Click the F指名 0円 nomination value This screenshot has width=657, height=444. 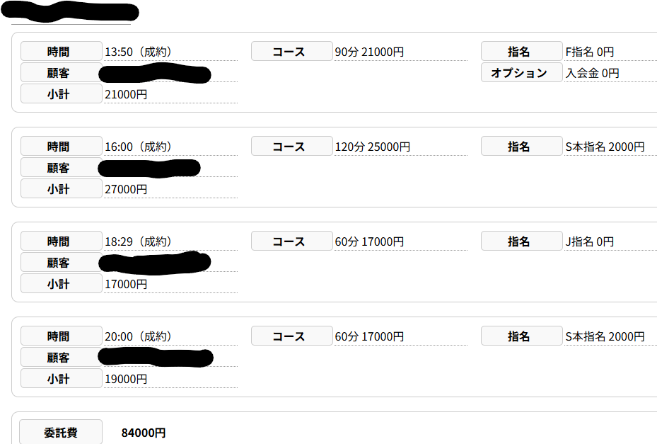[590, 52]
